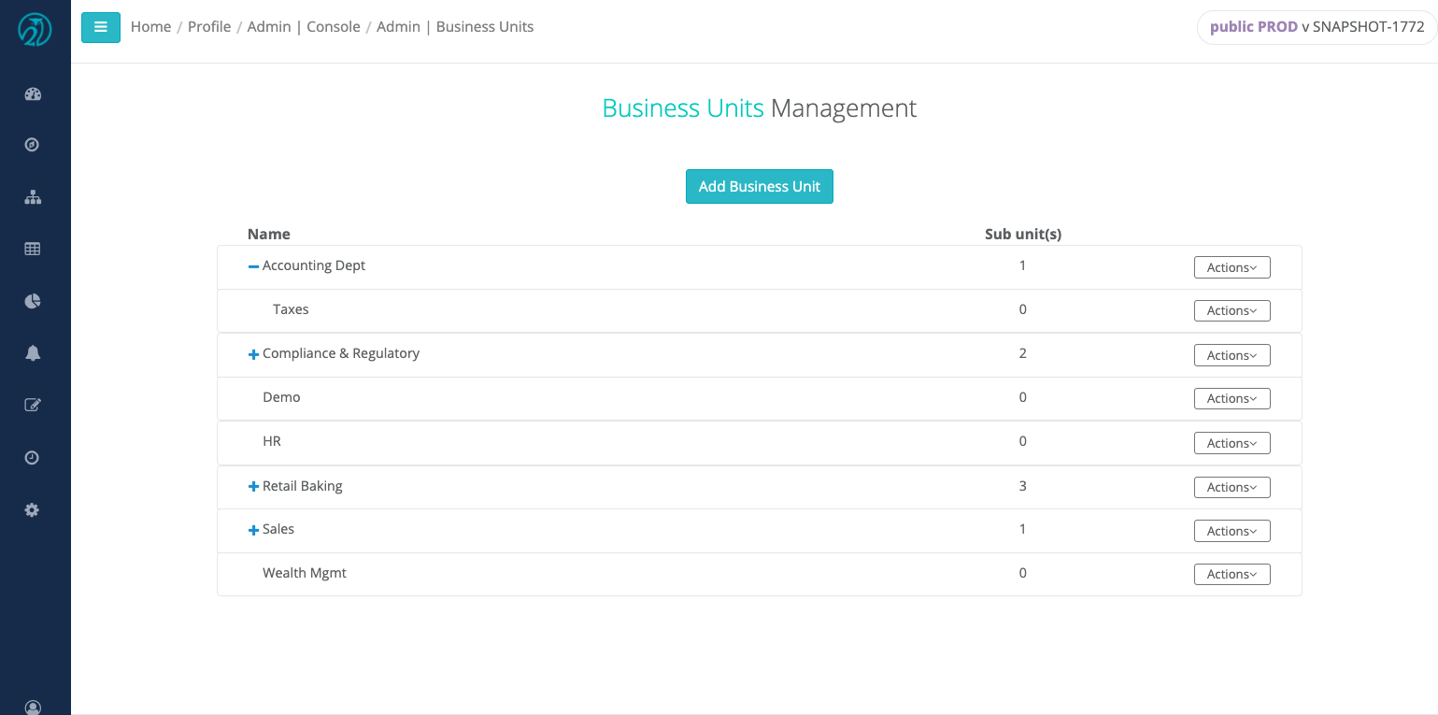Open the pie chart reports icon

[x=33, y=301]
